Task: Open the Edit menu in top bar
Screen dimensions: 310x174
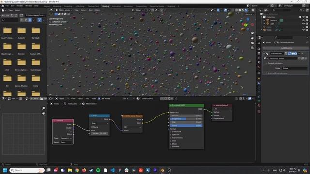Action: [13, 6]
